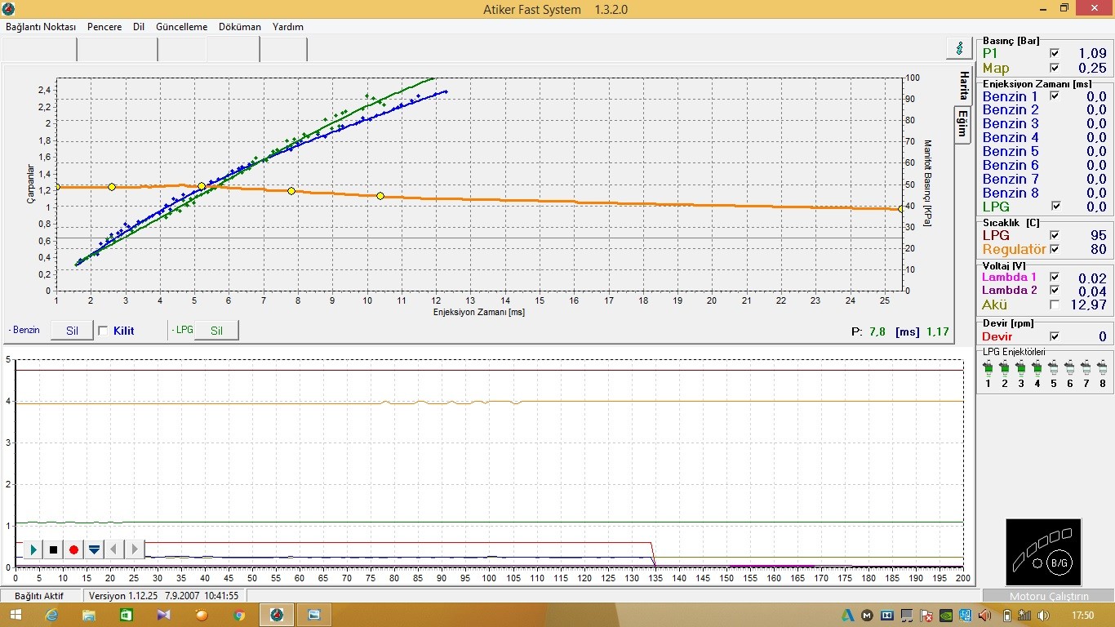
Task: Open the Bağlantı Noktası menu
Action: point(41,27)
